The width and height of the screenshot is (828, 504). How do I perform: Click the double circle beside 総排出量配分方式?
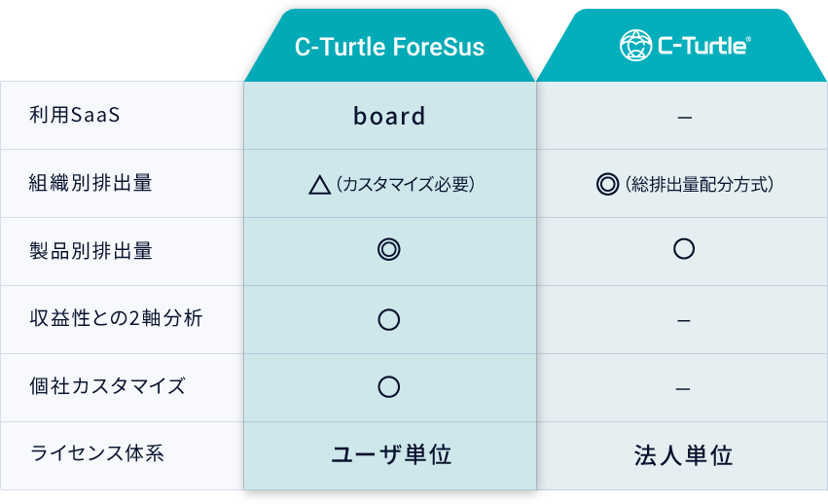click(x=608, y=184)
